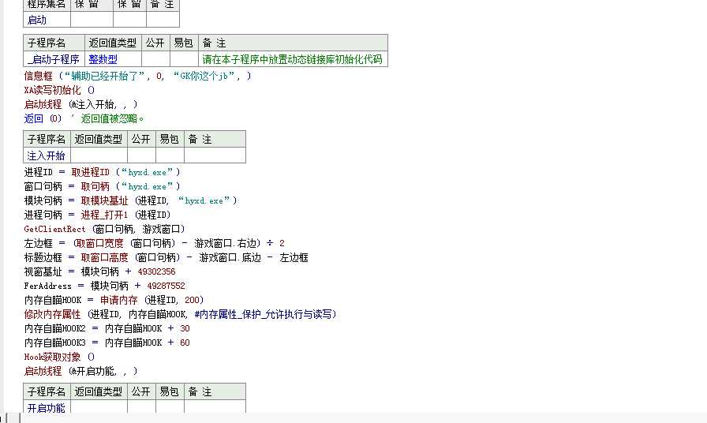This screenshot has height=423, width=707.
Task: Click the 子程序名 header above _启动子程序
Action: pyautogui.click(x=54, y=43)
